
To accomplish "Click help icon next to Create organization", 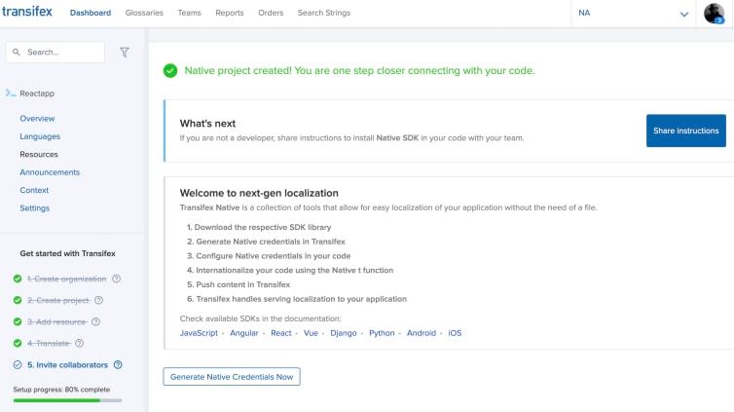I will click(117, 279).
